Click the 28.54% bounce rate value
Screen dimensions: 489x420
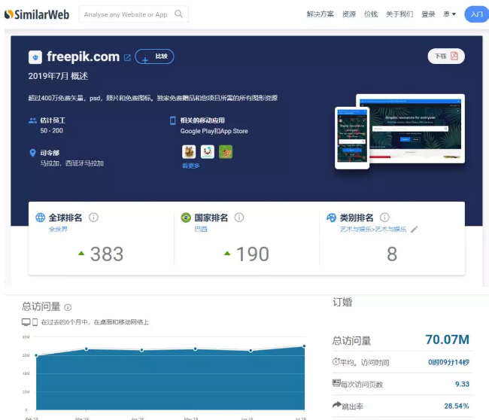pyautogui.click(x=457, y=406)
